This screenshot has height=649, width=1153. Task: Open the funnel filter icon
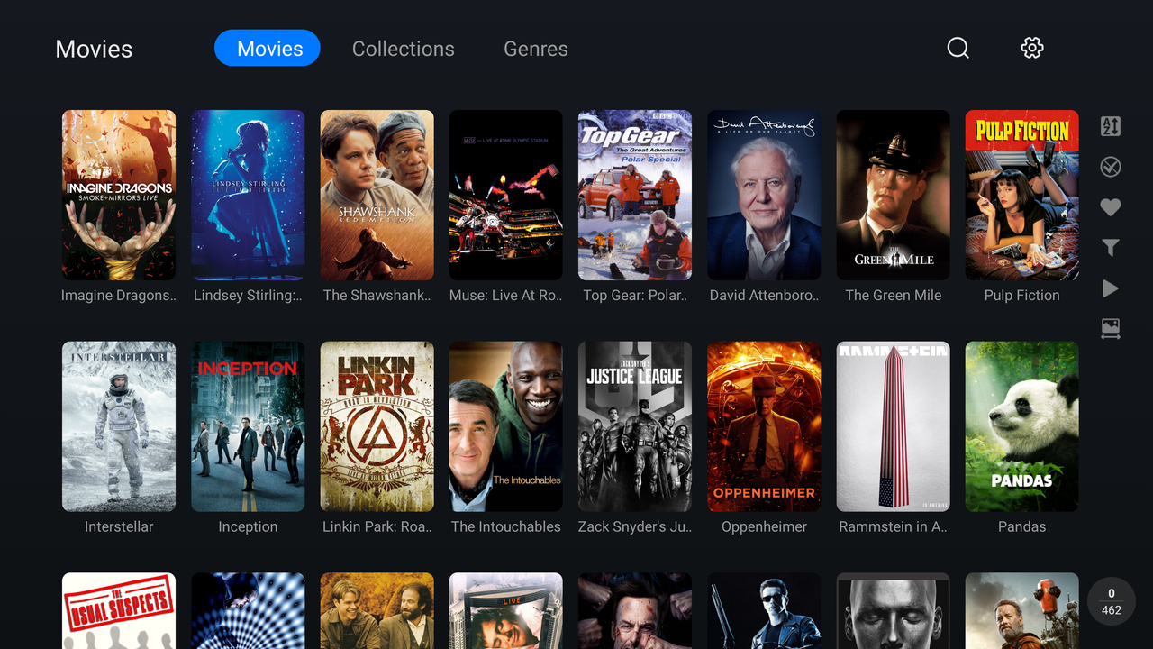click(x=1111, y=248)
